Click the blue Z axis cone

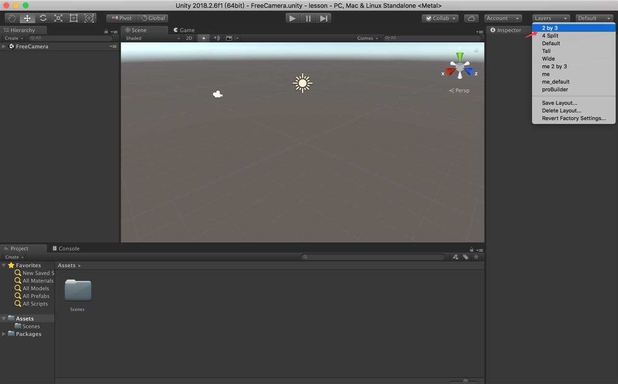(x=469, y=72)
